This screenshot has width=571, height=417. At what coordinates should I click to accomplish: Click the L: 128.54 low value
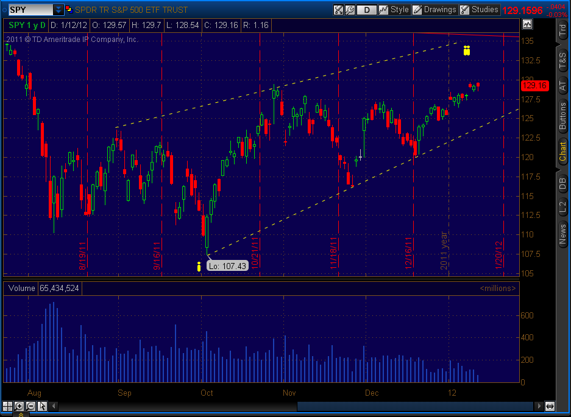pyautogui.click(x=182, y=25)
